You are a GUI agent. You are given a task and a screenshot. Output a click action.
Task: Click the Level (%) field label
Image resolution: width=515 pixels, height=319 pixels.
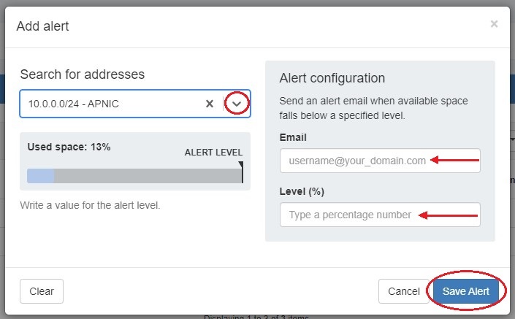click(302, 191)
